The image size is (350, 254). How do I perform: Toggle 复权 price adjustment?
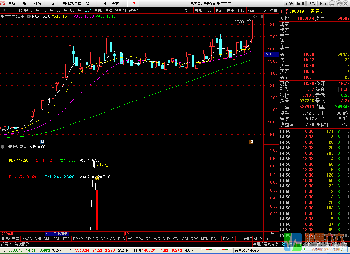[x=188, y=10]
